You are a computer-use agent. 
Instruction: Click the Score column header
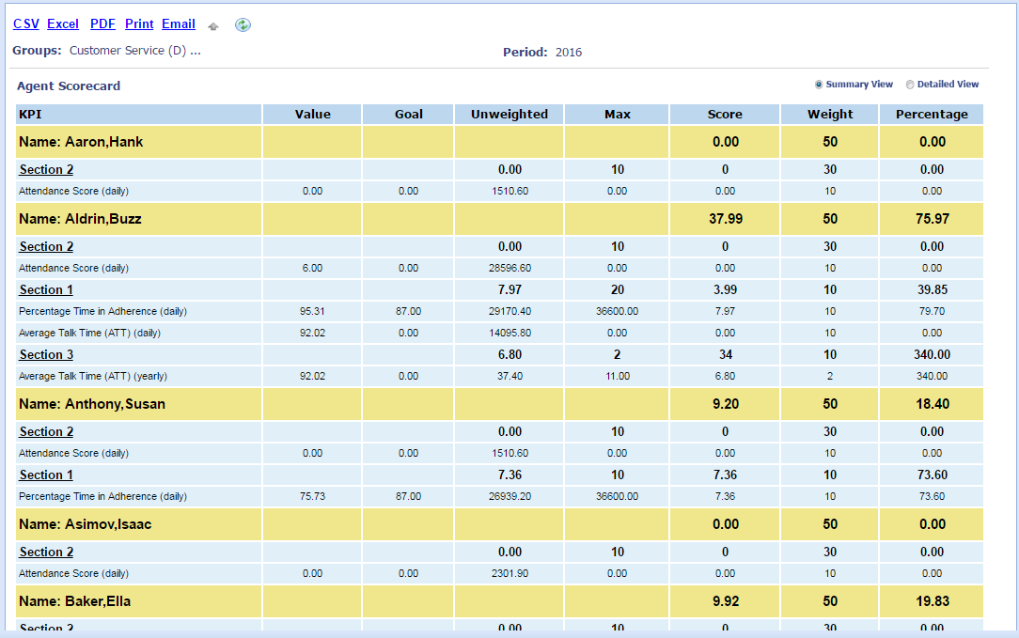(724, 114)
